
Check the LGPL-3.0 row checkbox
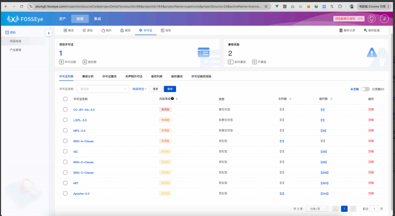point(65,120)
